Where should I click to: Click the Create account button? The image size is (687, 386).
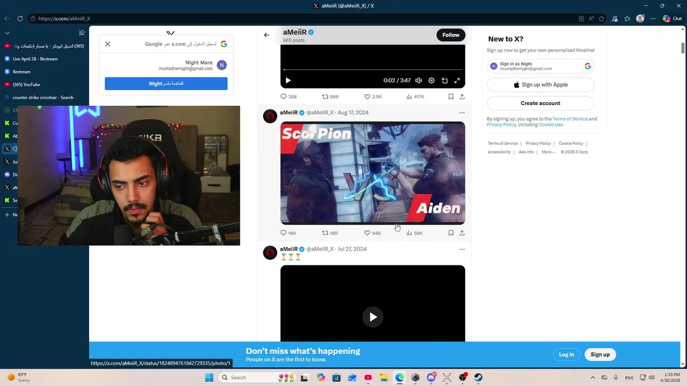click(540, 103)
